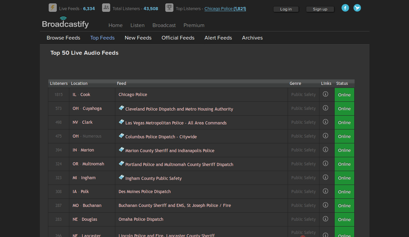Click official badge icon beside Portland Police
The width and height of the screenshot is (409, 237).
(121, 163)
